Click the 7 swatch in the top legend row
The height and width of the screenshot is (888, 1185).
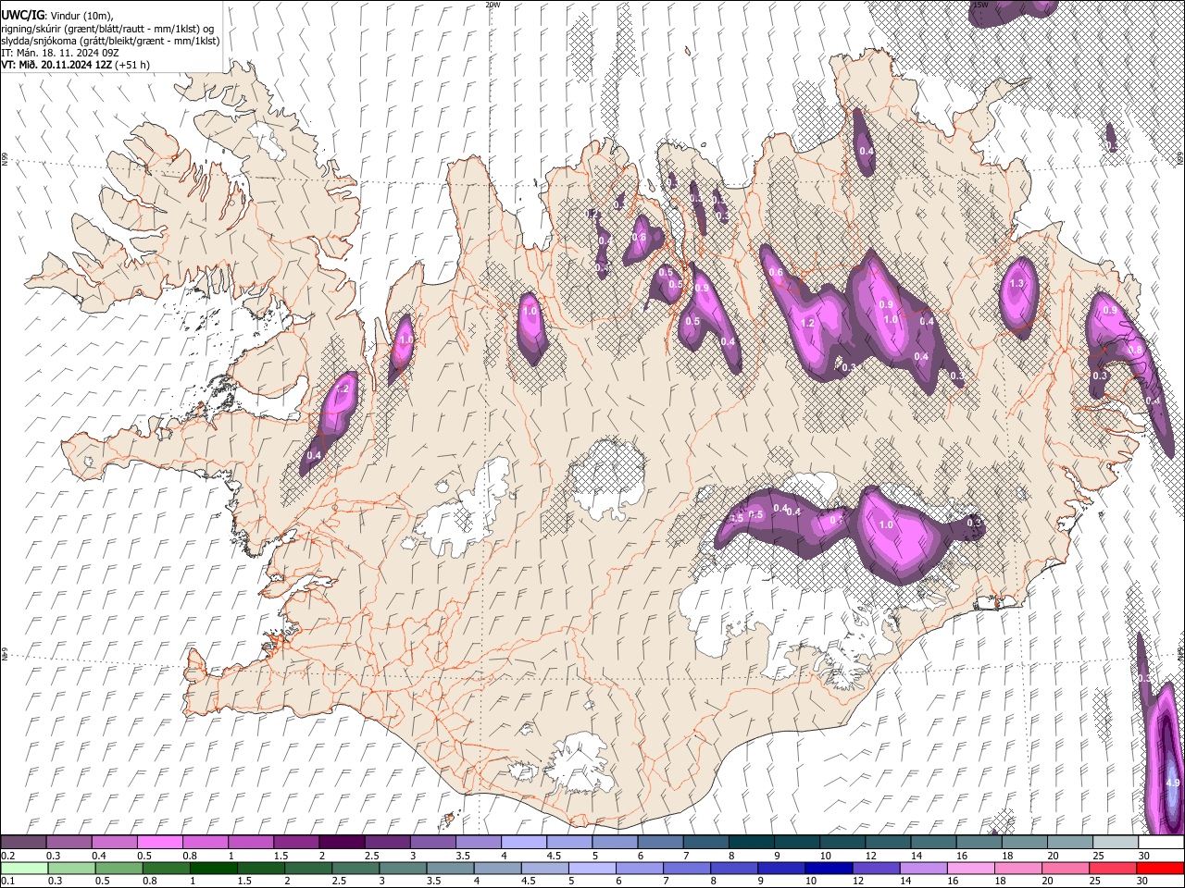tap(706, 842)
